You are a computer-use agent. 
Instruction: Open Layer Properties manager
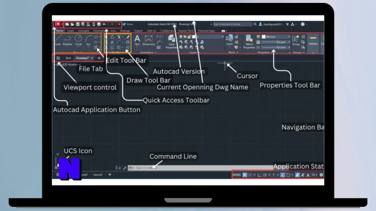tap(171, 41)
